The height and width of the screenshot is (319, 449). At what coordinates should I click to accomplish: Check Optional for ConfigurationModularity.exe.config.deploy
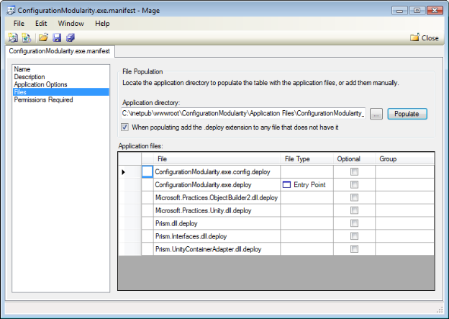(354, 171)
